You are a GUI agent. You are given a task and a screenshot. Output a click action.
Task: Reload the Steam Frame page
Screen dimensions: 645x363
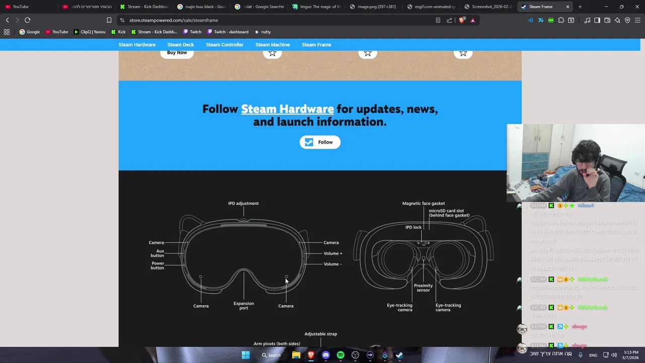[28, 20]
